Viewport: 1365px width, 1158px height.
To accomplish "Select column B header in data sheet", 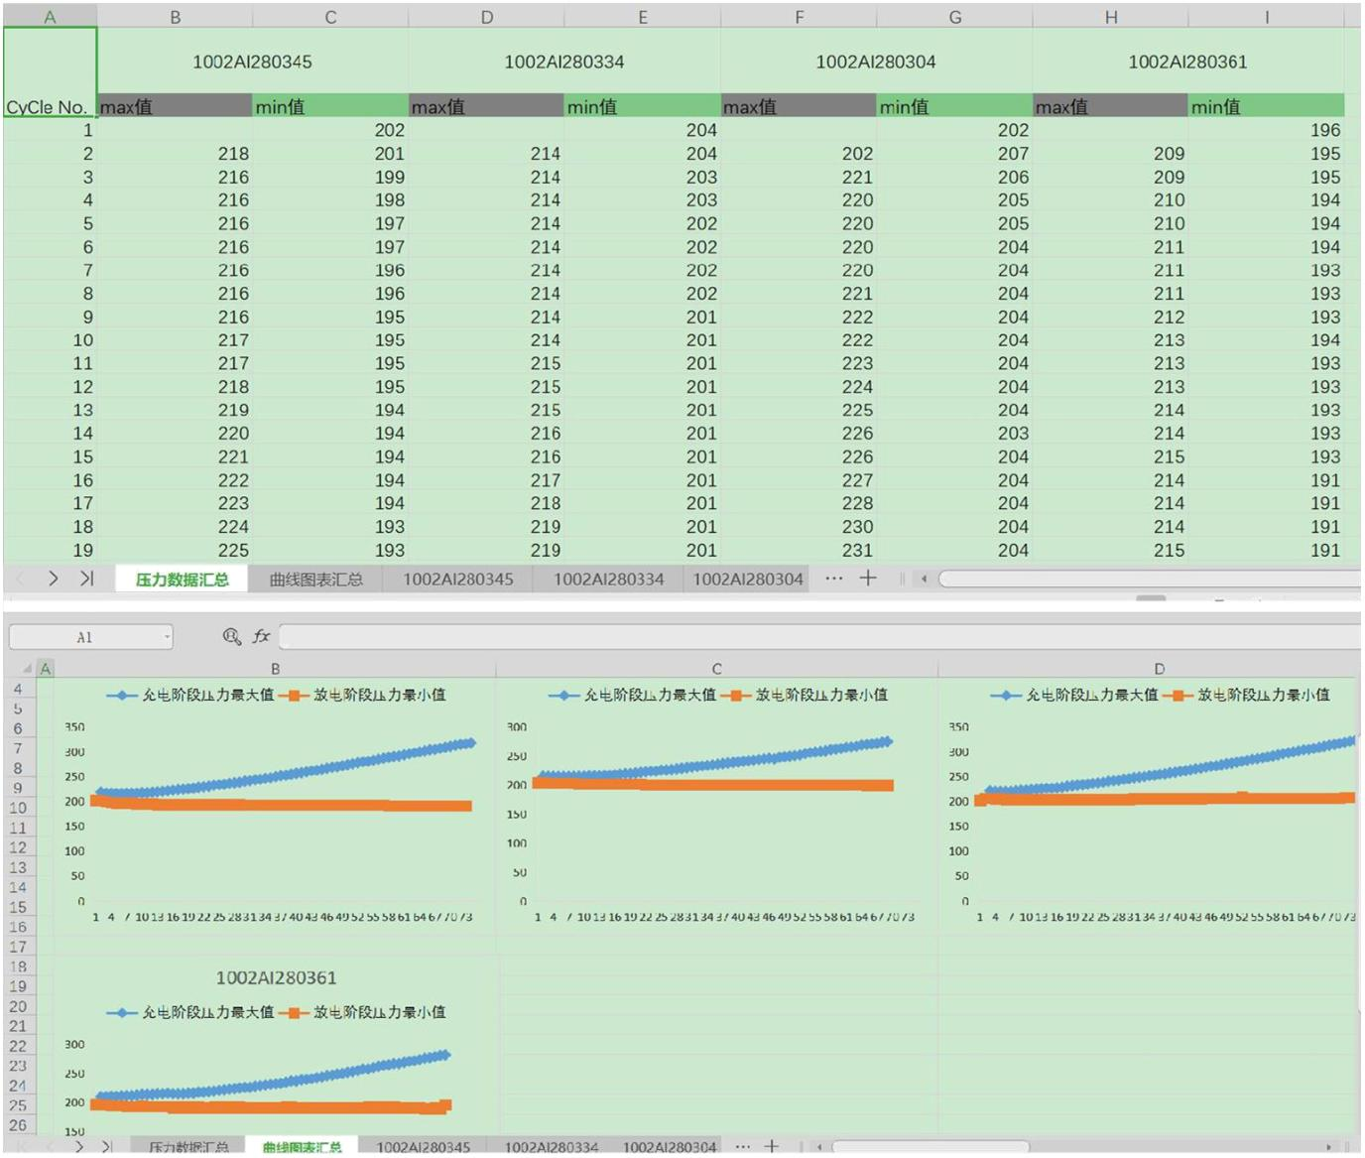I will [x=176, y=17].
